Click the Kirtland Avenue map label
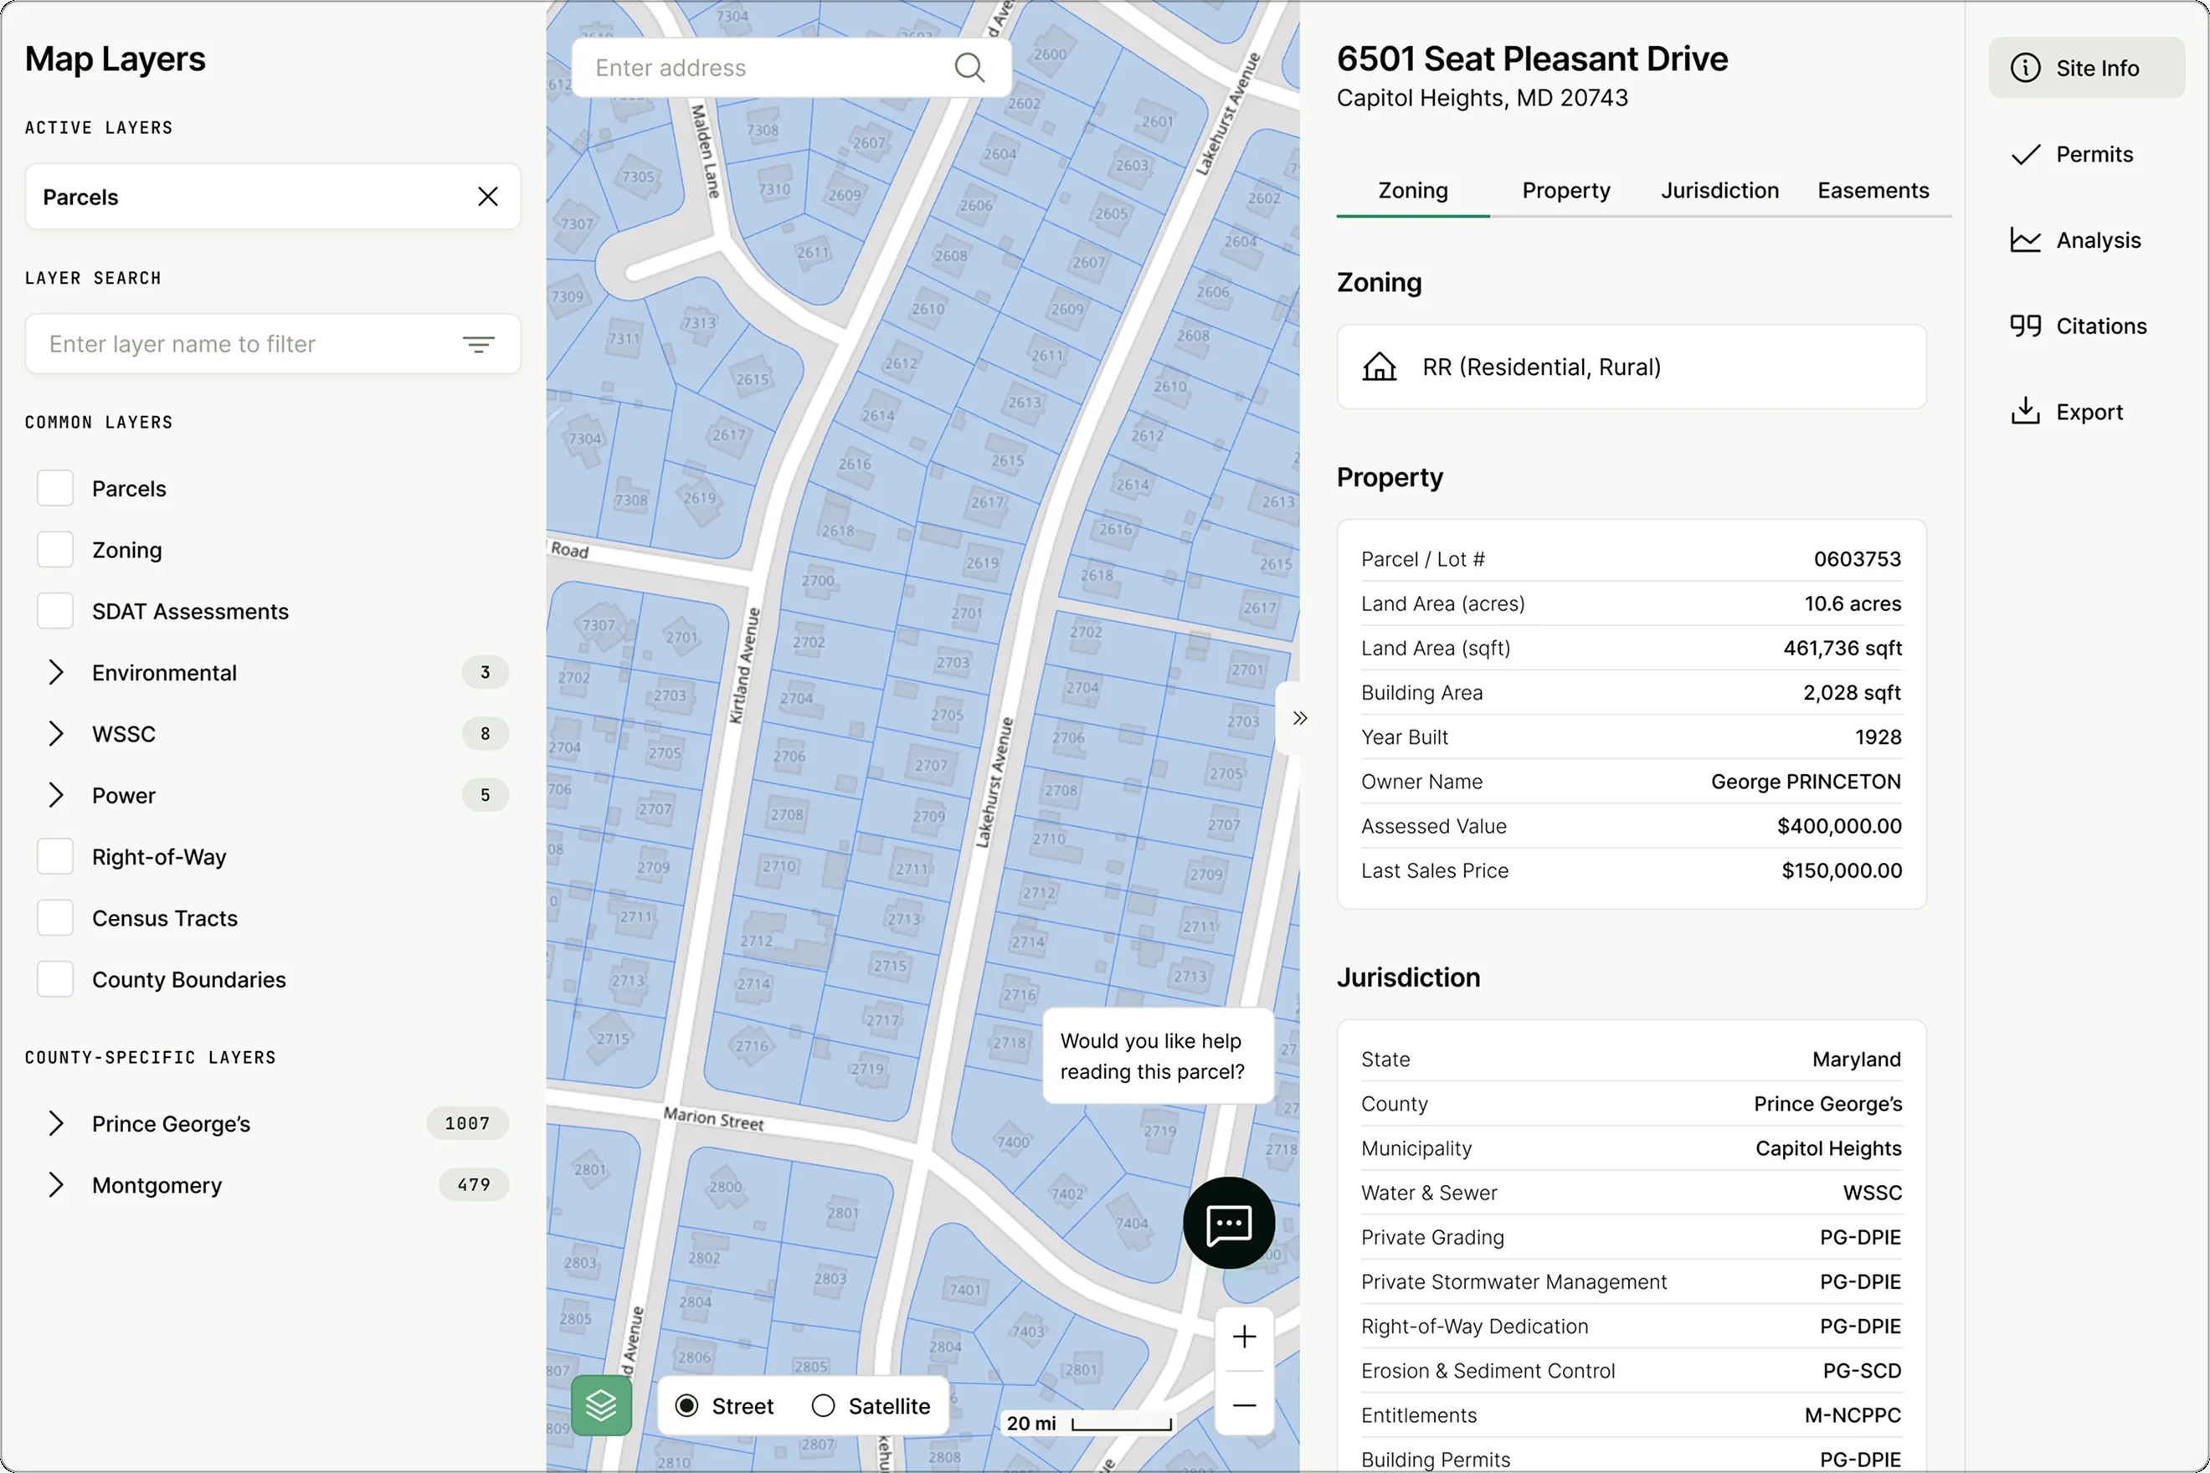The image size is (2210, 1473). (744, 665)
